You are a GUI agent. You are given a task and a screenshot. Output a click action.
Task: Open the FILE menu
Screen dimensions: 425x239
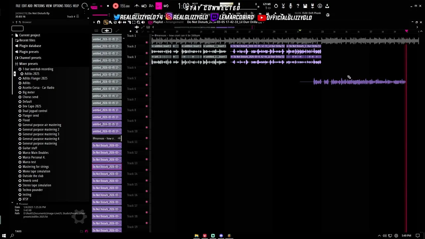pos(18,6)
